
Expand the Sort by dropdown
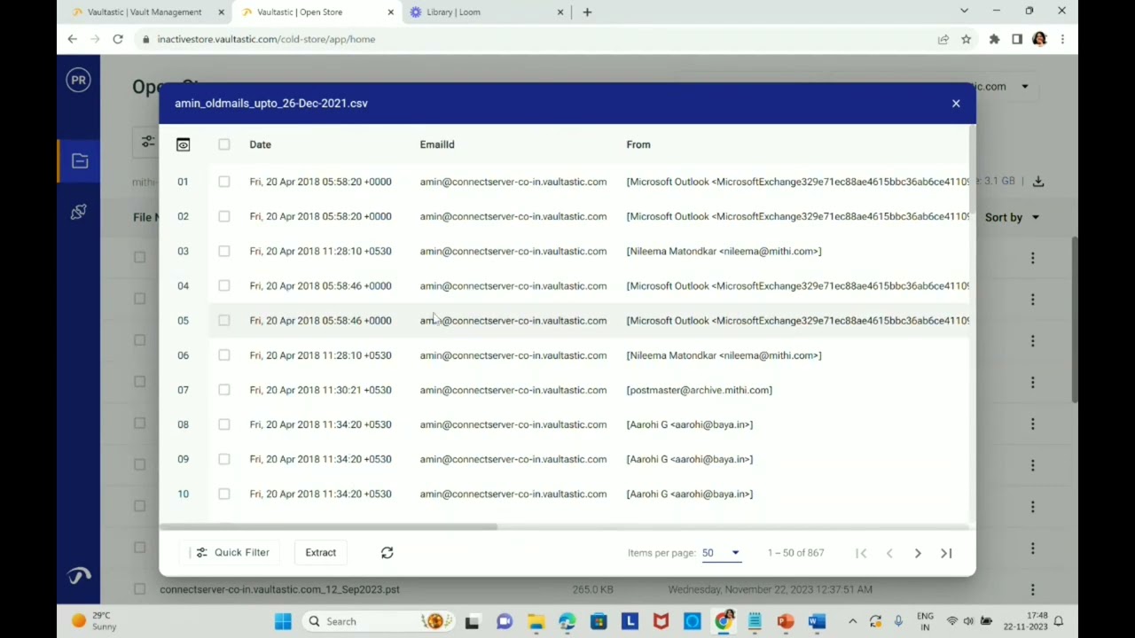click(1012, 217)
